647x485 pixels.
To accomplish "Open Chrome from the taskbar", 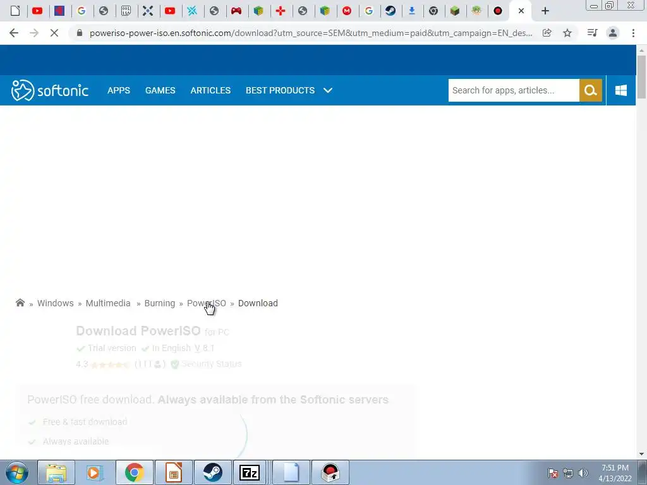I will [x=134, y=472].
